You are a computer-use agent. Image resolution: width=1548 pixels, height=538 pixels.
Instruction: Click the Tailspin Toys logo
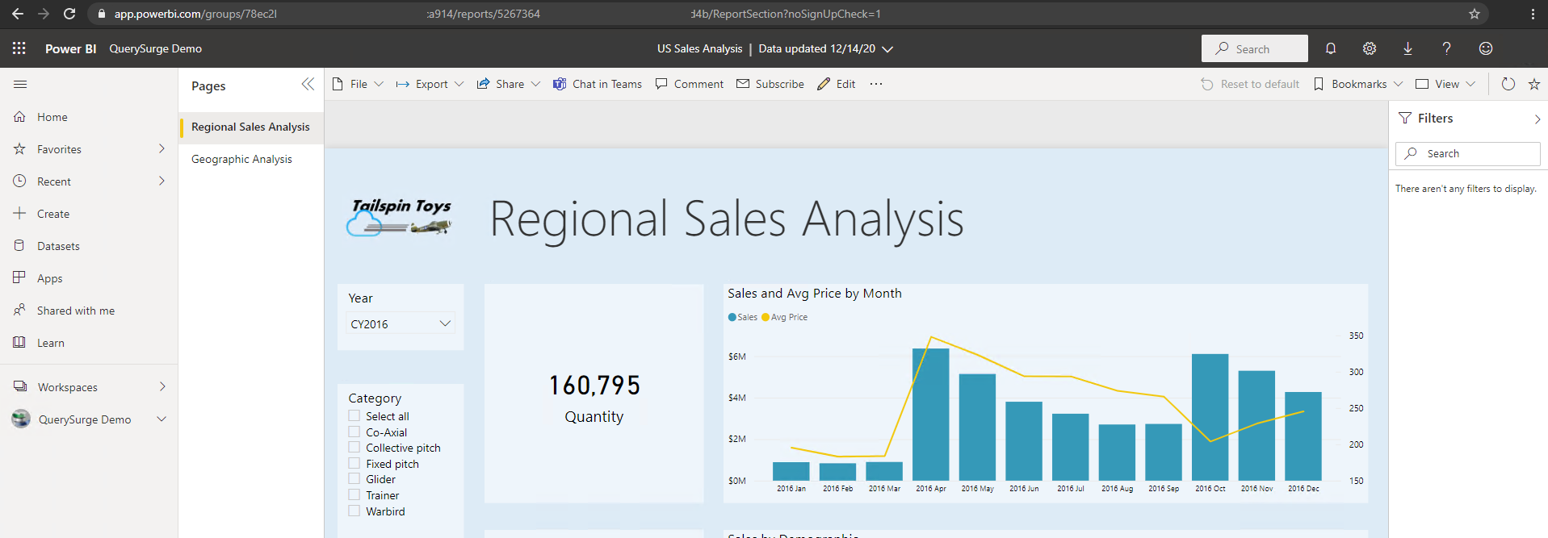point(401,218)
